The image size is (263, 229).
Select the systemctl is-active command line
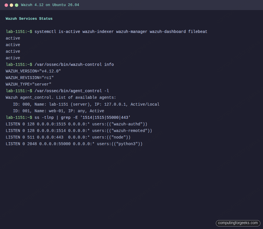pyautogui.click(x=106, y=31)
